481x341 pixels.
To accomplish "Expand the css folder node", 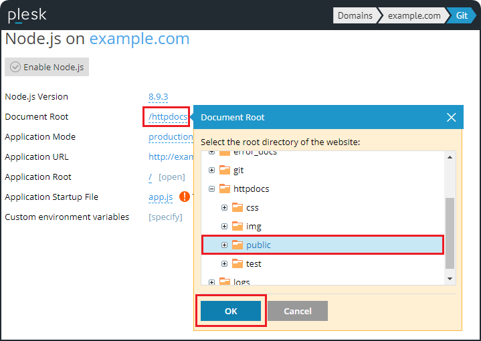I will (x=225, y=207).
